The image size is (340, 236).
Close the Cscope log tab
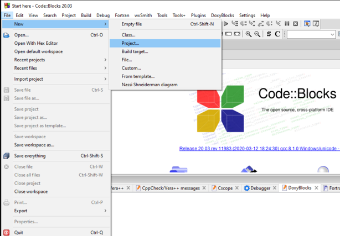click(237, 188)
